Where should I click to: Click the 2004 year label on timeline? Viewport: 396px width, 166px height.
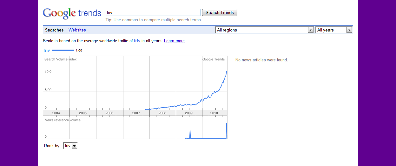[56, 113]
